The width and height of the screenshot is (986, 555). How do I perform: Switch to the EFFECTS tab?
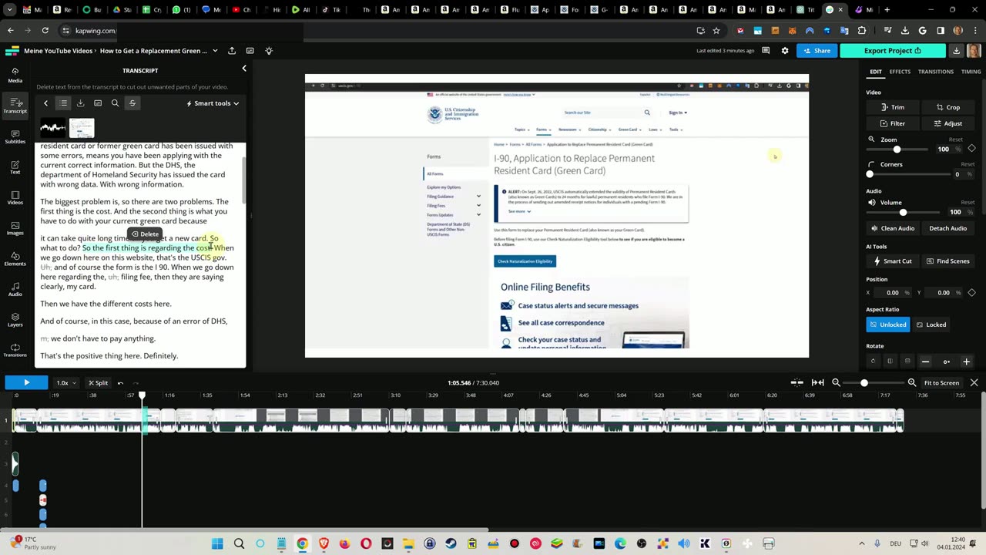[x=900, y=72]
